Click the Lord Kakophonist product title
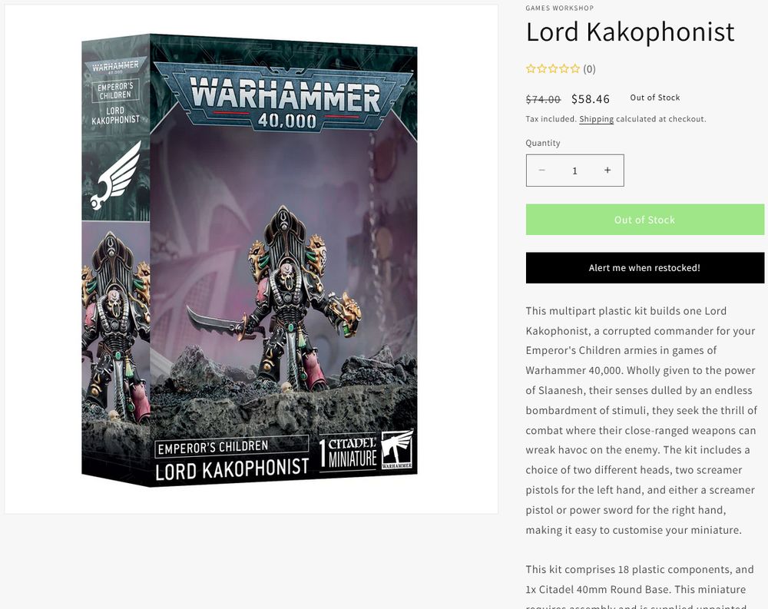The image size is (768, 609). [x=630, y=31]
